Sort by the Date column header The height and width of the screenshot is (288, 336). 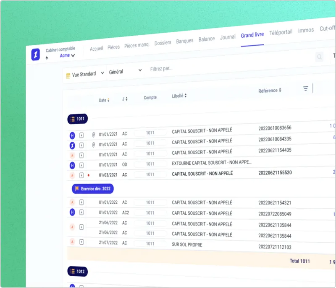pyautogui.click(x=104, y=100)
